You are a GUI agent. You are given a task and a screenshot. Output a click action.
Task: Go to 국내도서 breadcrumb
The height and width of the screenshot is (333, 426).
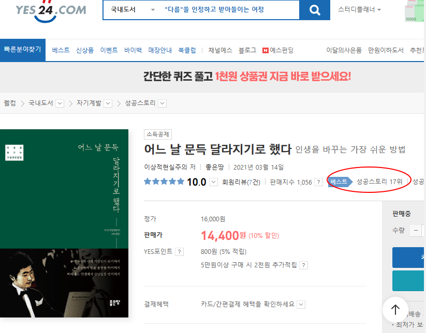tap(41, 103)
